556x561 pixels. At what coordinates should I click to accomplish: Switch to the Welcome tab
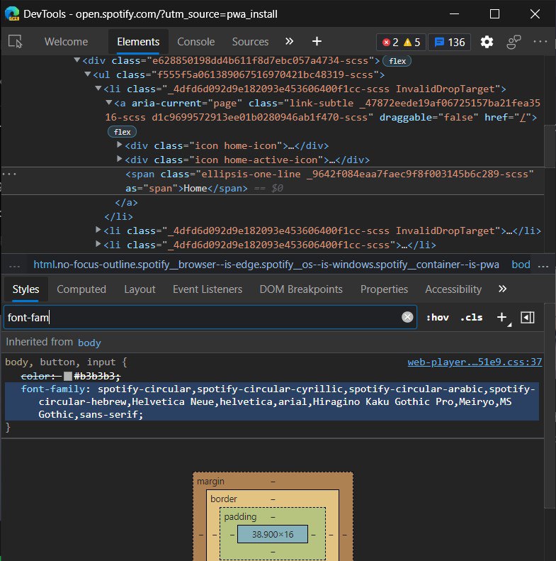[66, 42]
